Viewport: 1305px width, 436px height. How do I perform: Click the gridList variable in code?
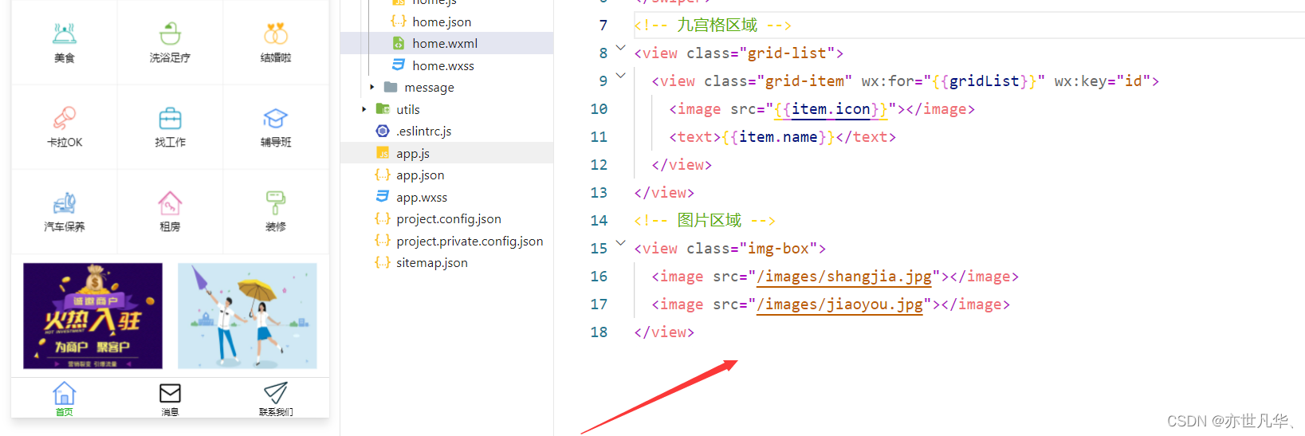pyautogui.click(x=985, y=81)
